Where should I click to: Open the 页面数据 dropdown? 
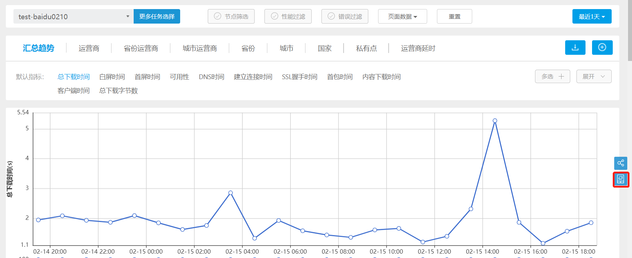coord(402,17)
